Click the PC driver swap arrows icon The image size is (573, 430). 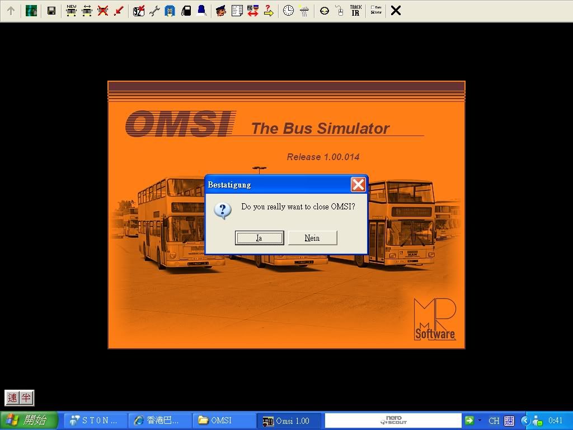tap(253, 11)
